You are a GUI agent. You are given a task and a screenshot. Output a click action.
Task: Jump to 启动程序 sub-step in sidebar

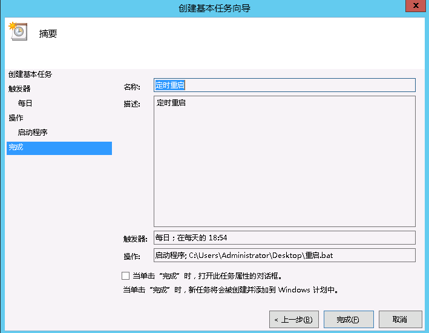pyautogui.click(x=33, y=133)
